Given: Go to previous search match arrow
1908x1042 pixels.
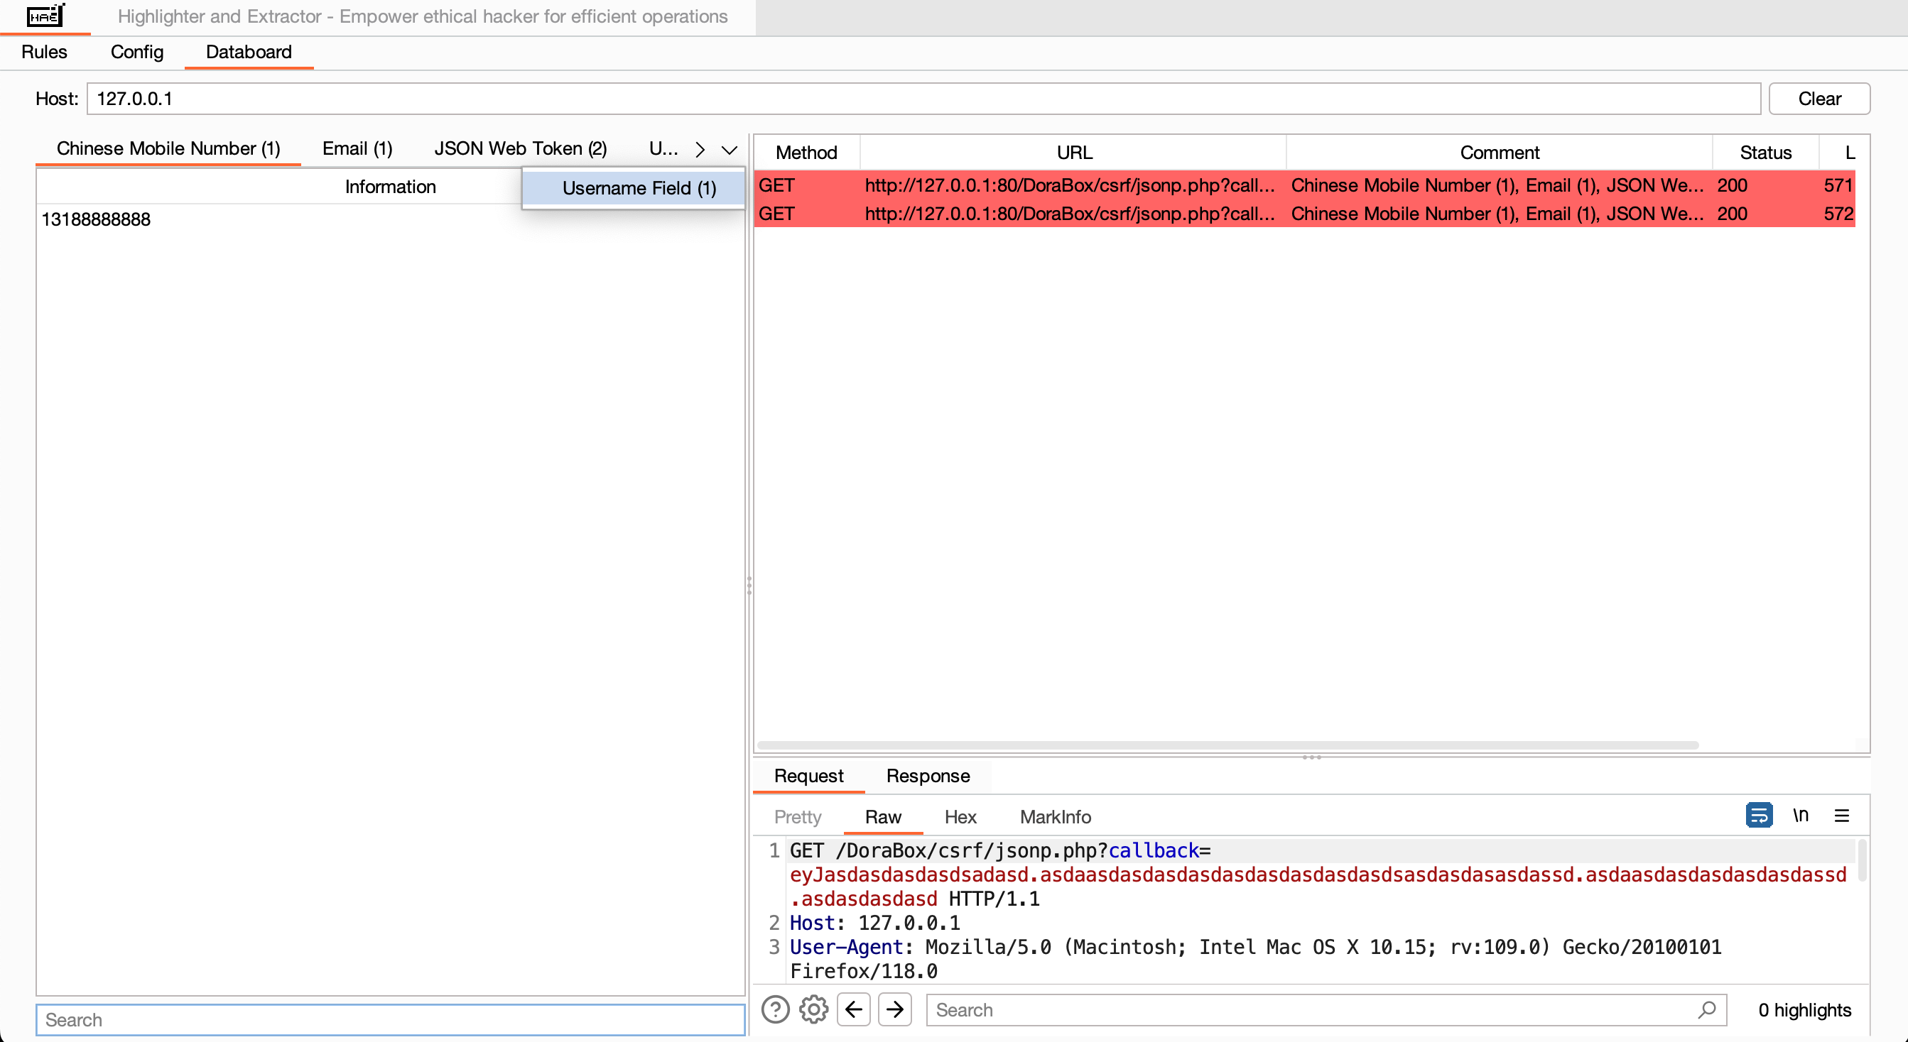Looking at the screenshot, I should point(853,1009).
